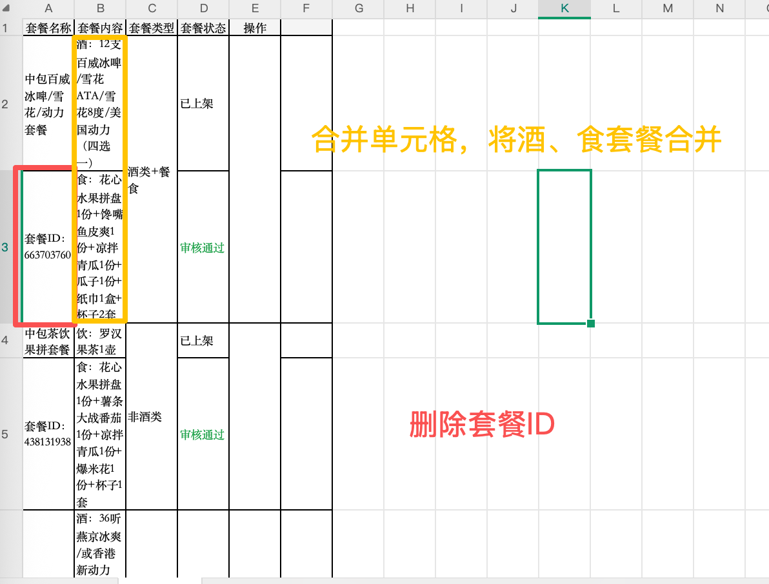Select column A header

[48, 9]
